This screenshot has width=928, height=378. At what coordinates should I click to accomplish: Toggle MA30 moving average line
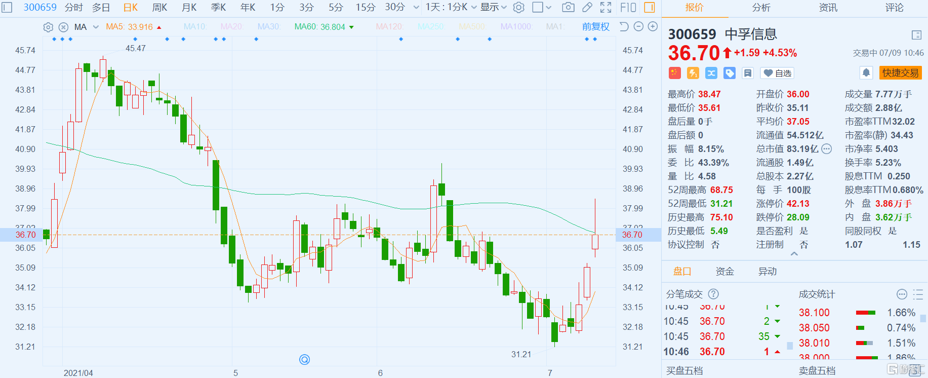(268, 27)
